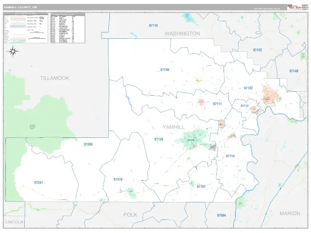The image size is (311, 233).
Task: Select ZIP code 97347 label
Action: click(x=38, y=183)
